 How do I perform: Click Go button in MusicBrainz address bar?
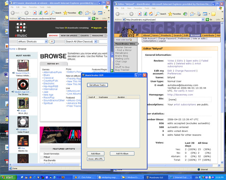pyautogui.click(x=209, y=20)
